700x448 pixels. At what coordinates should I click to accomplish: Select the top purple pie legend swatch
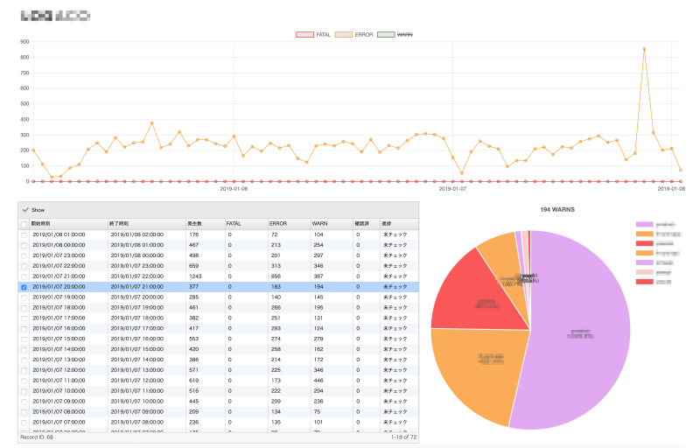(645, 225)
